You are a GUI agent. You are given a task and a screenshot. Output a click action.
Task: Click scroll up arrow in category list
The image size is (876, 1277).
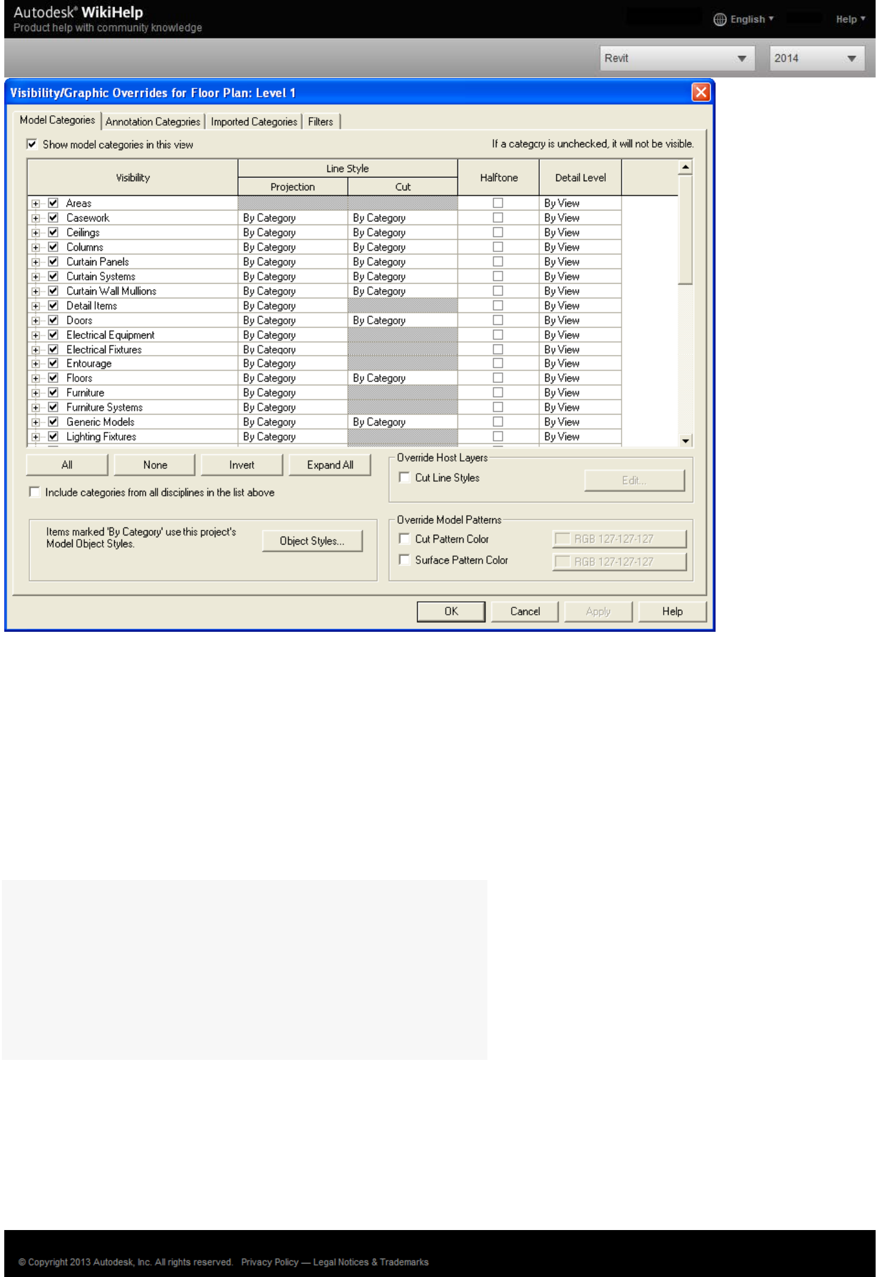tap(686, 166)
